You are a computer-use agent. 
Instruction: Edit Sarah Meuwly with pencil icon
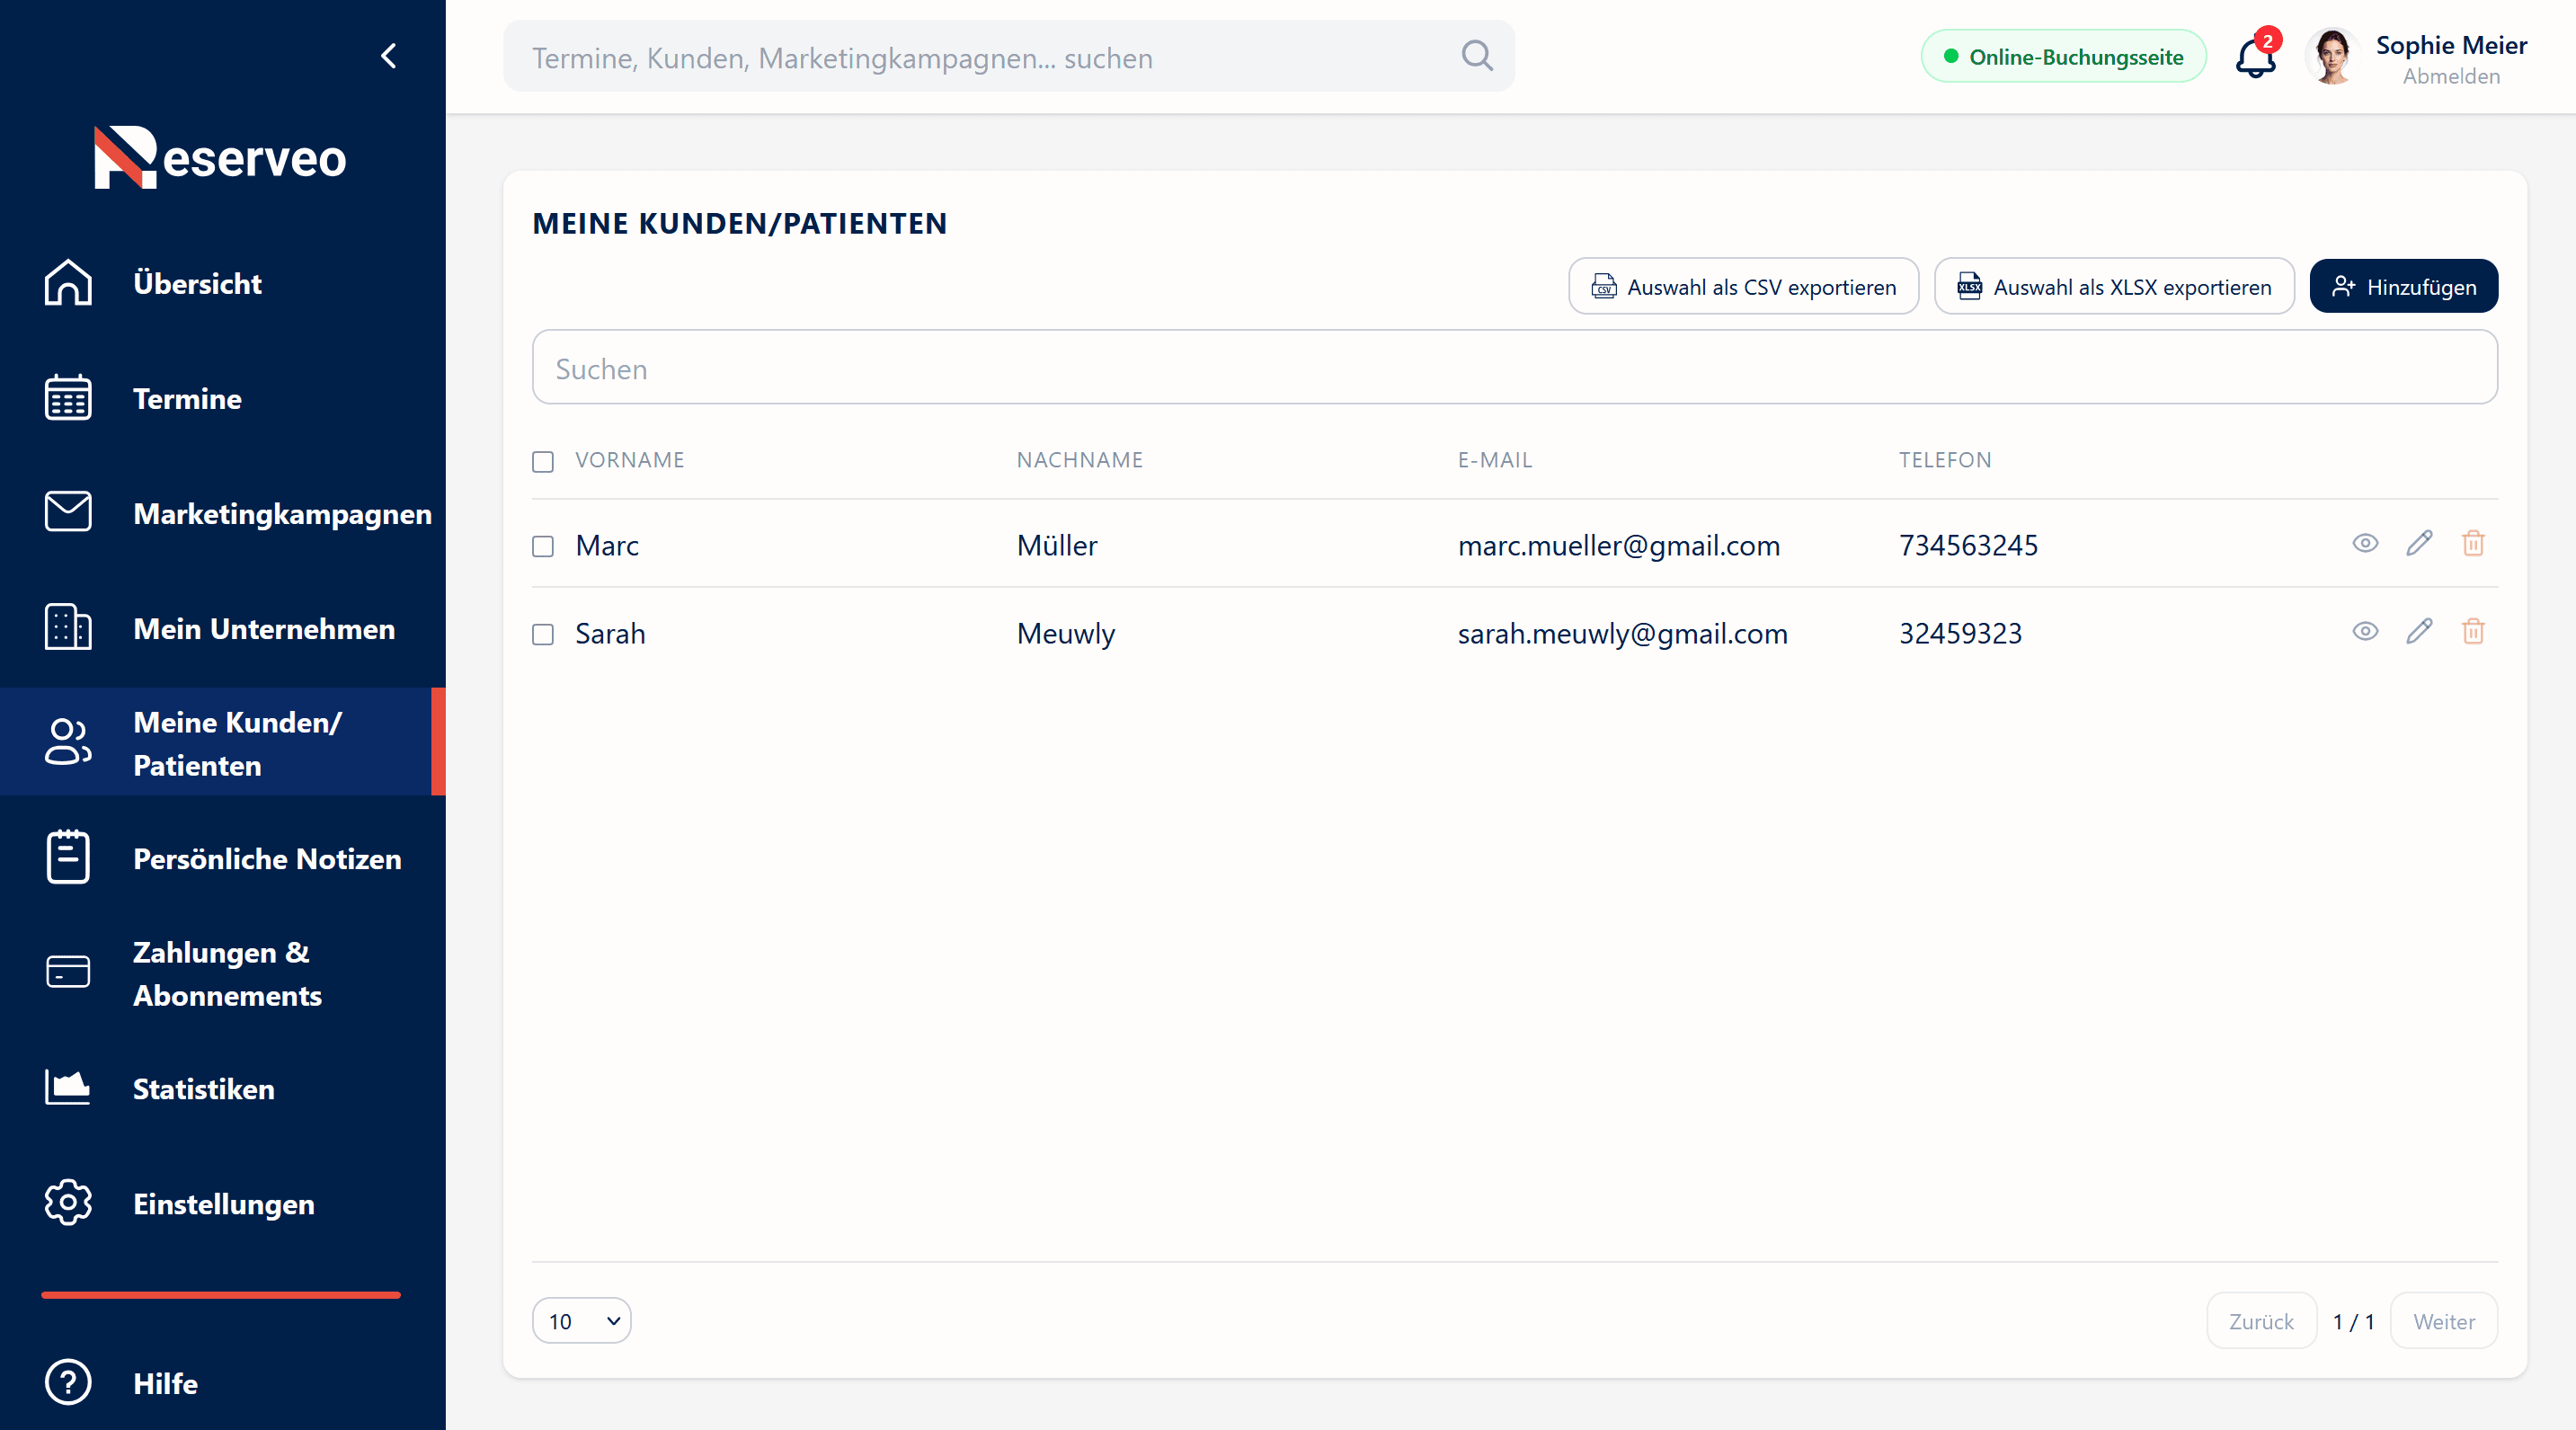(2419, 631)
